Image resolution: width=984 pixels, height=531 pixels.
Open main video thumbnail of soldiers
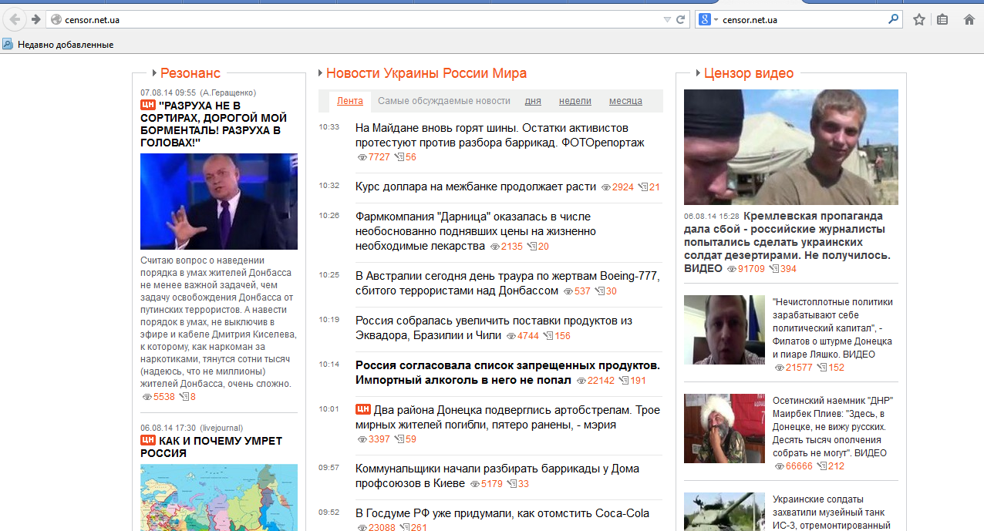791,147
